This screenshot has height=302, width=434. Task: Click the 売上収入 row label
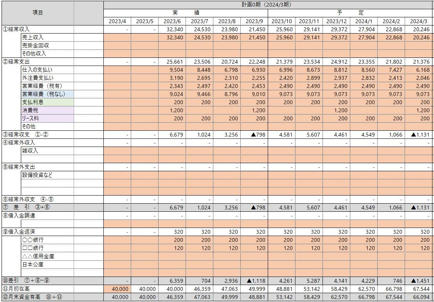pyautogui.click(x=47, y=37)
